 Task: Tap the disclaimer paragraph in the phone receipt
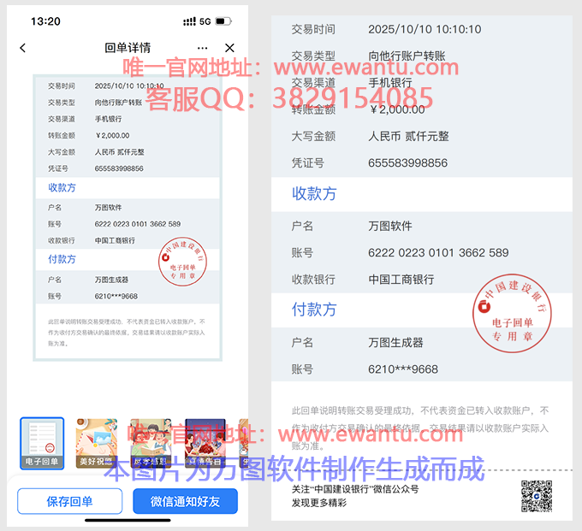pyautogui.click(x=126, y=333)
